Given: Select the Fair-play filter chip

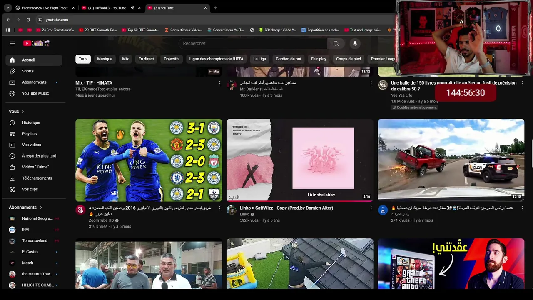Looking at the screenshot, I should (x=319, y=59).
